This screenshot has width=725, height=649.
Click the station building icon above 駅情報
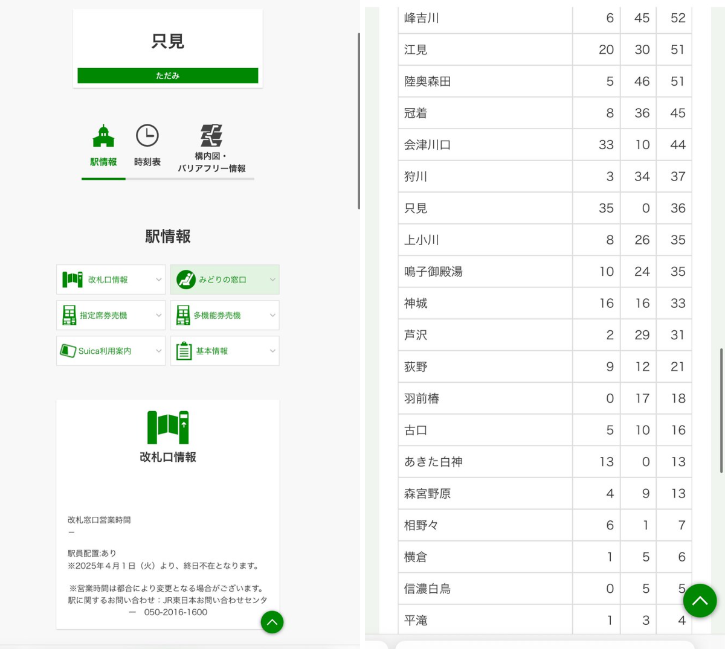point(103,136)
